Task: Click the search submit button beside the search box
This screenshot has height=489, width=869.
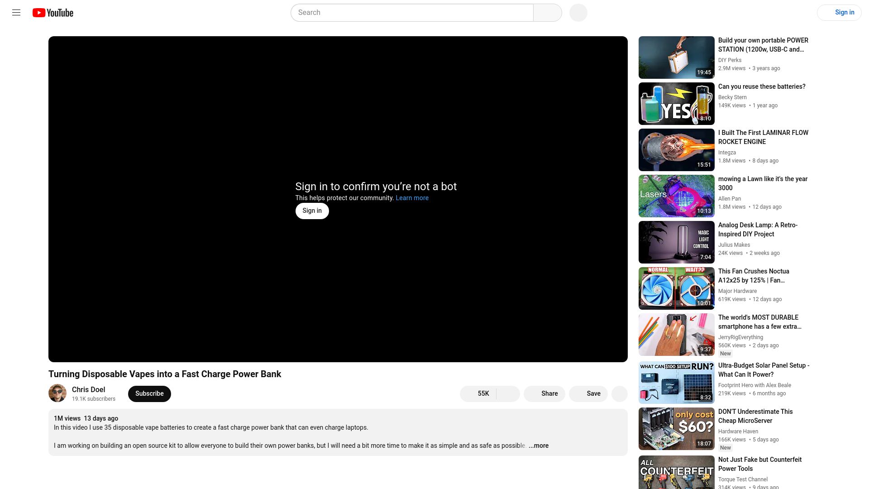Action: coord(548,13)
